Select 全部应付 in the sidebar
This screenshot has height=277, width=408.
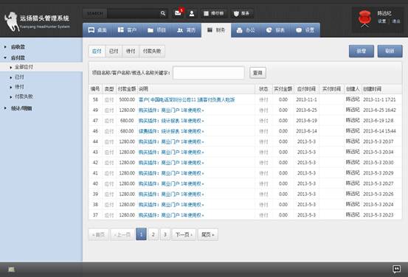tap(24, 67)
